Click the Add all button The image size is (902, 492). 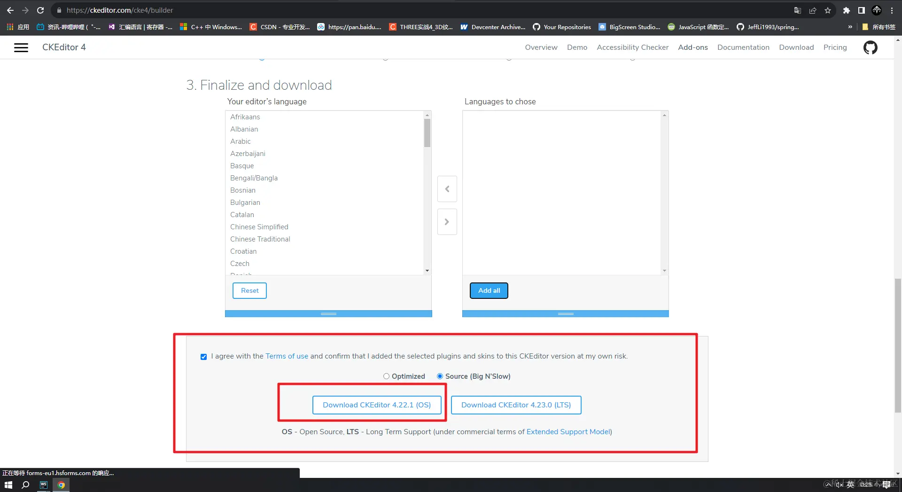click(489, 290)
